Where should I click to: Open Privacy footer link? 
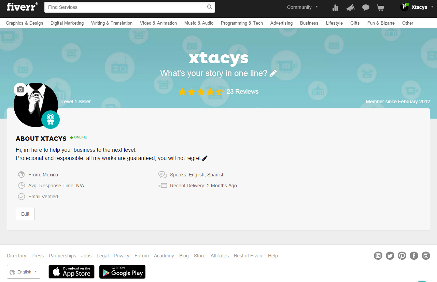(x=122, y=256)
